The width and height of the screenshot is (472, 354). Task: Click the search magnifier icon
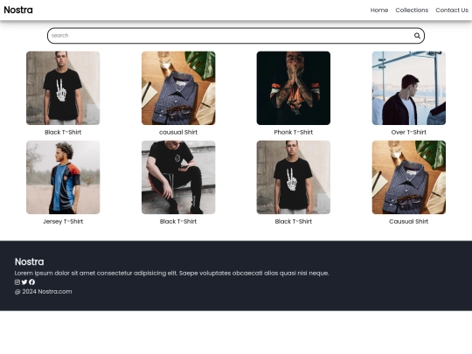(x=417, y=36)
